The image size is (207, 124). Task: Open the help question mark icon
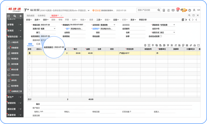190,10
